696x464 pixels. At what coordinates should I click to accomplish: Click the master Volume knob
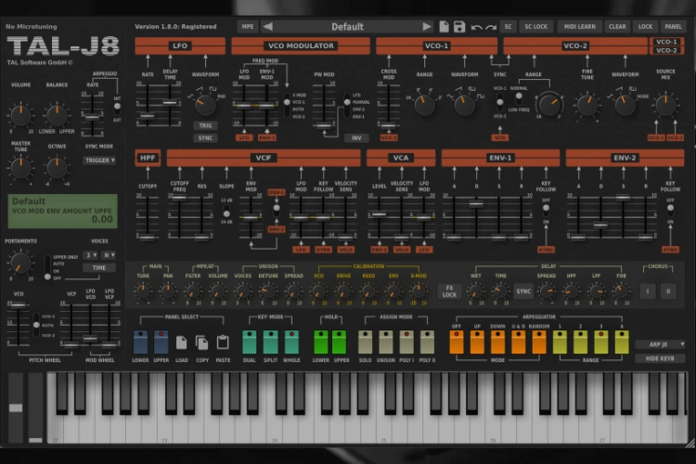[x=20, y=115]
